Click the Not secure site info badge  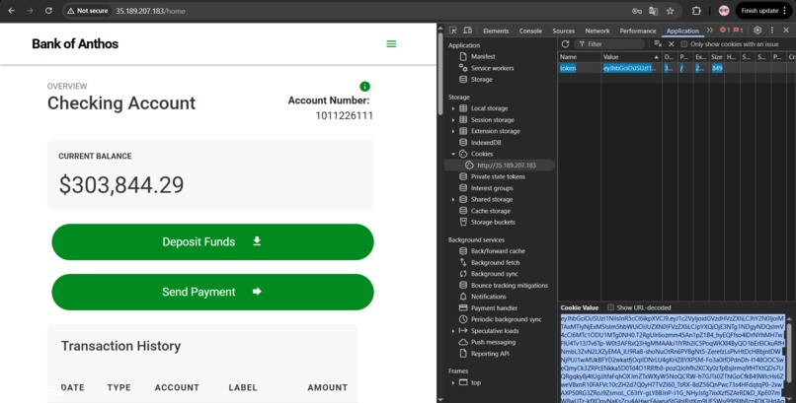click(86, 11)
